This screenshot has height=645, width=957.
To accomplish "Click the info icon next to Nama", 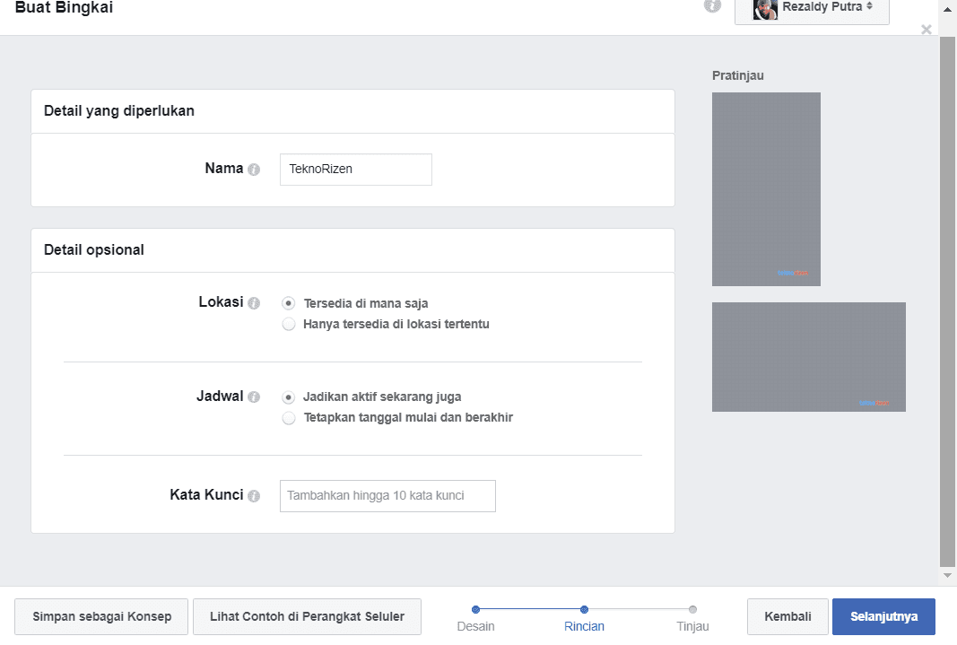I will [x=254, y=170].
